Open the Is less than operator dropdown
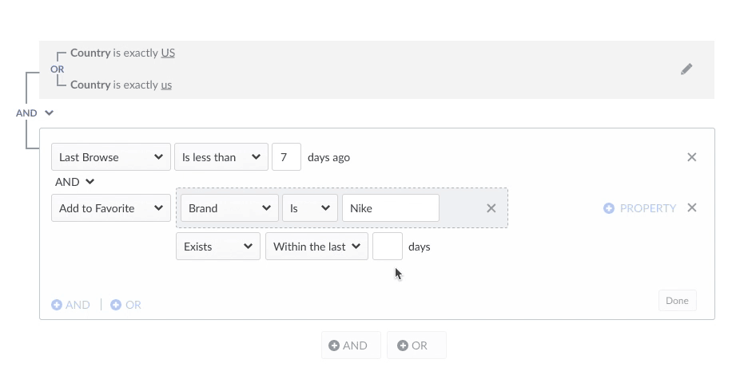 click(221, 157)
